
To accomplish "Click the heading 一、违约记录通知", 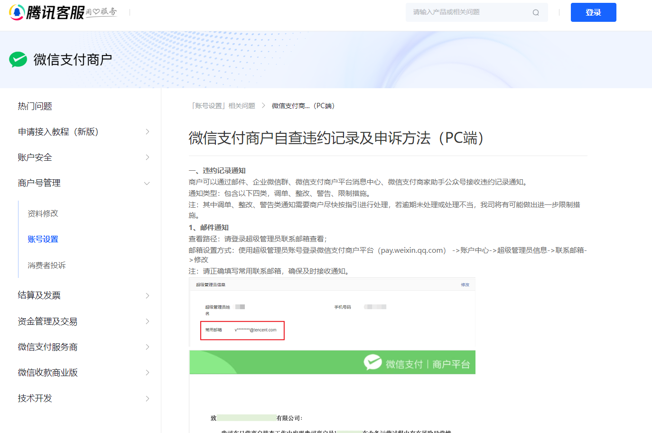I will click(x=217, y=171).
